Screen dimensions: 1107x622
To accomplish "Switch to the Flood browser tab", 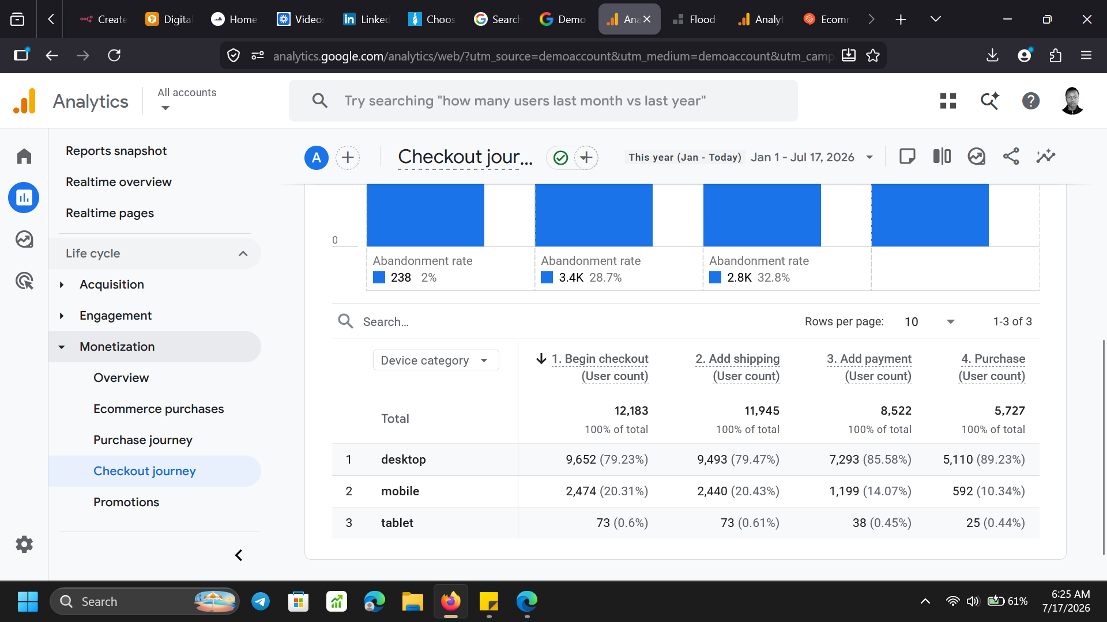I will (695, 19).
